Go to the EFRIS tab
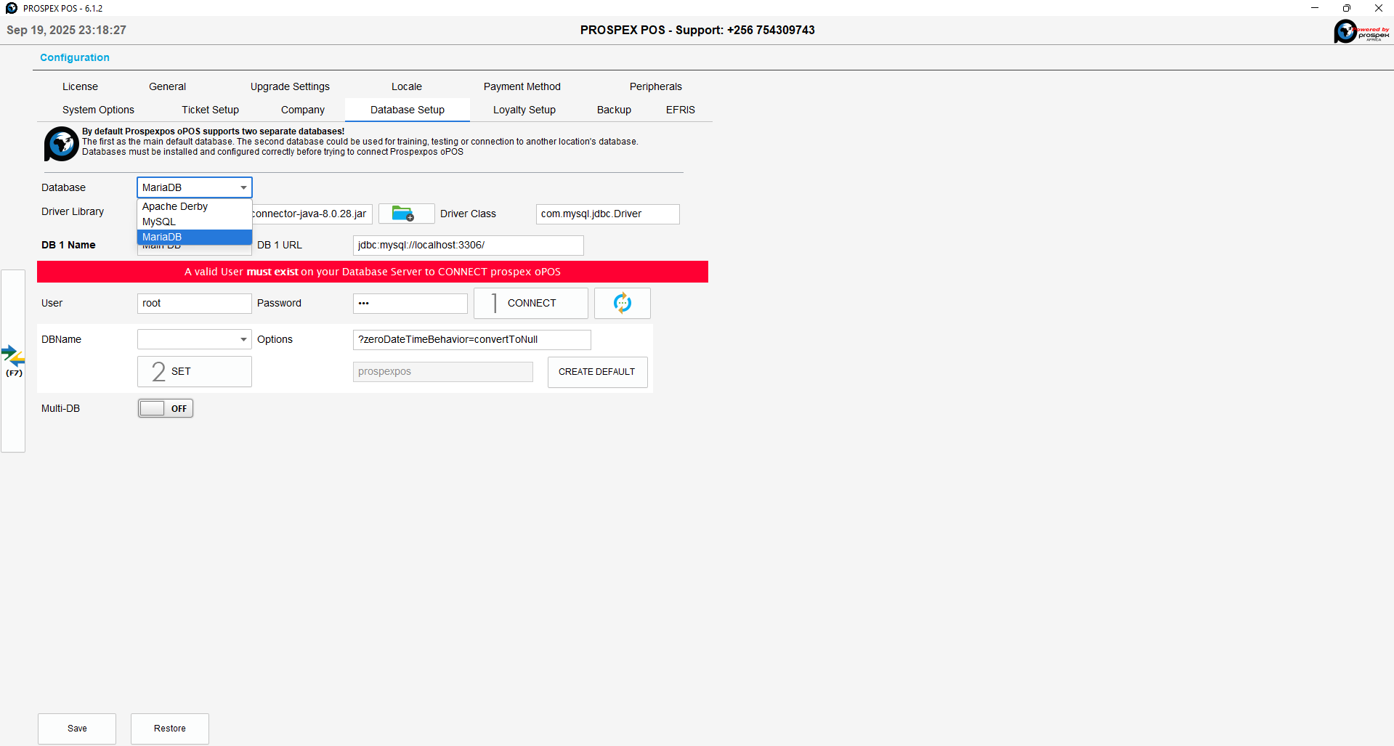 pyautogui.click(x=680, y=110)
